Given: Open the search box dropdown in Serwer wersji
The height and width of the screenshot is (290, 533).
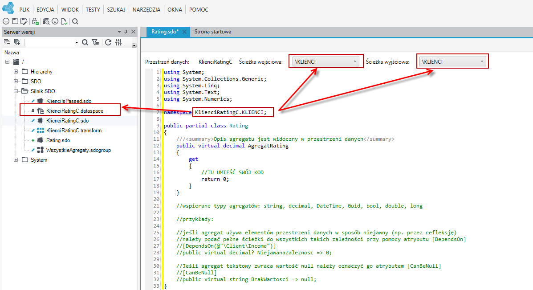Looking at the screenshot, I should point(77,42).
